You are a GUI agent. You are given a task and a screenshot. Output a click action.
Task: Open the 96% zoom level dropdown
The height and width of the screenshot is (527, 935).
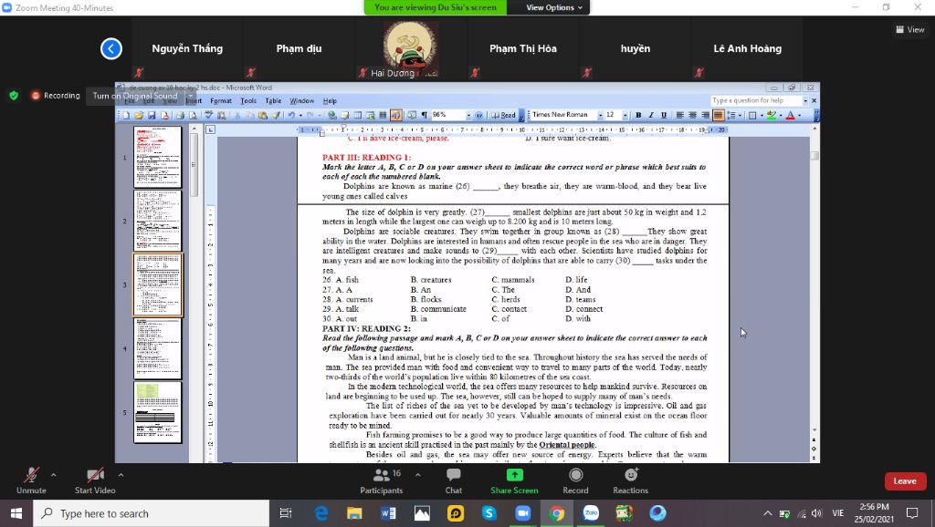pyautogui.click(x=468, y=115)
